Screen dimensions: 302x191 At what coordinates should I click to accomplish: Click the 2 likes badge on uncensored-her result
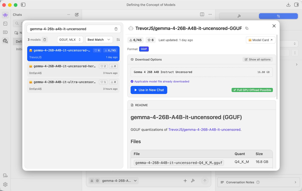[x=103, y=66]
